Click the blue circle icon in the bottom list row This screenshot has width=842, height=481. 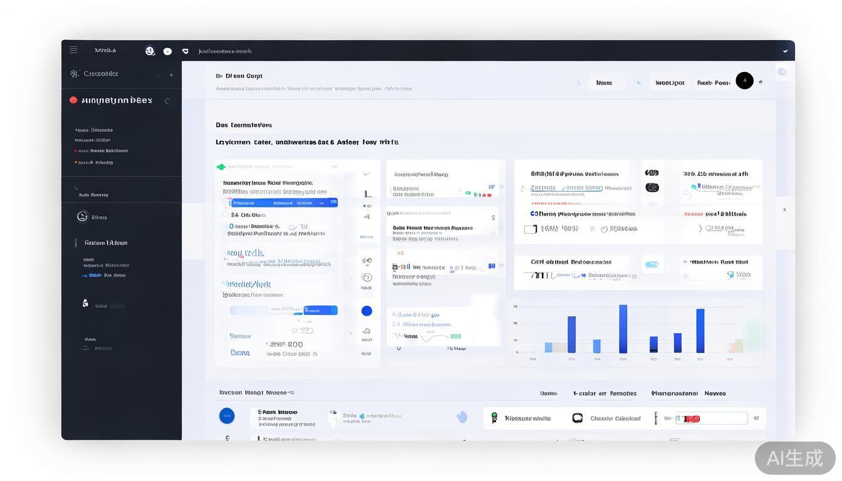click(227, 415)
